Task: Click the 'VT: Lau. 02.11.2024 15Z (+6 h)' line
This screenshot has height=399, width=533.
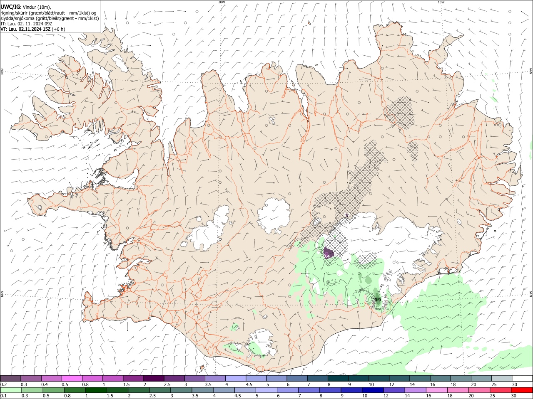Action: click(33, 29)
